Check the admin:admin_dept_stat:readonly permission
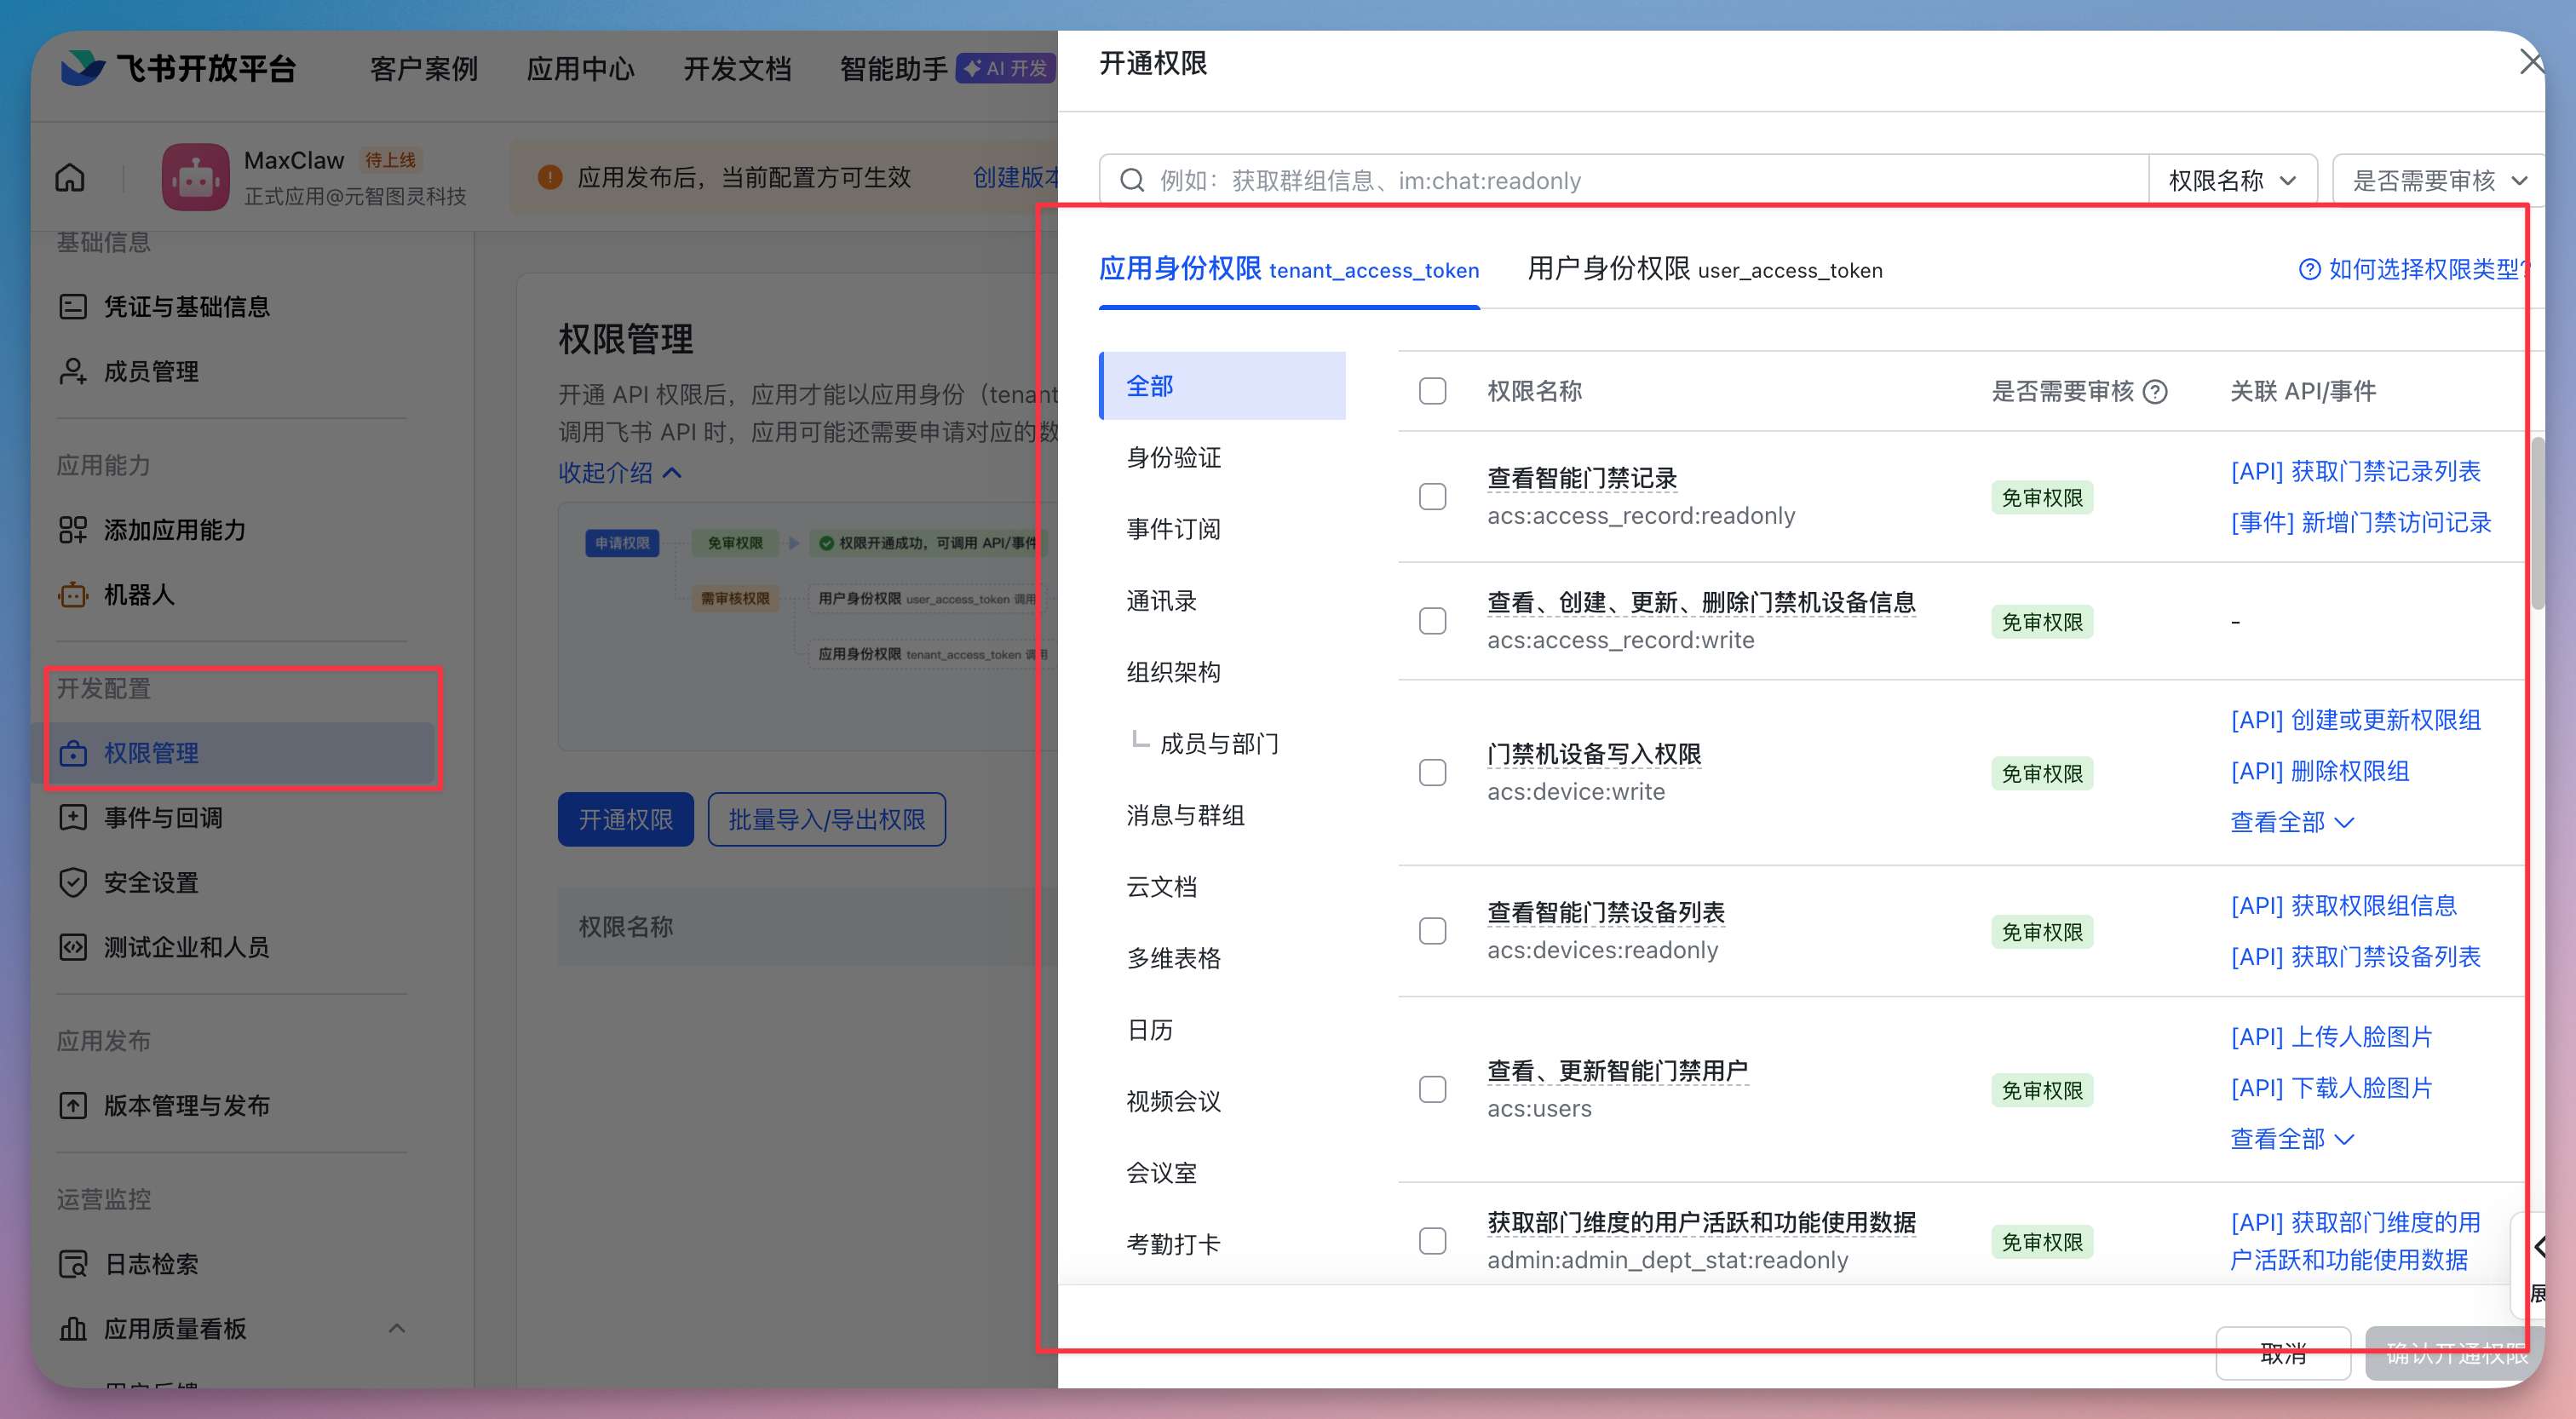 (x=1432, y=1241)
